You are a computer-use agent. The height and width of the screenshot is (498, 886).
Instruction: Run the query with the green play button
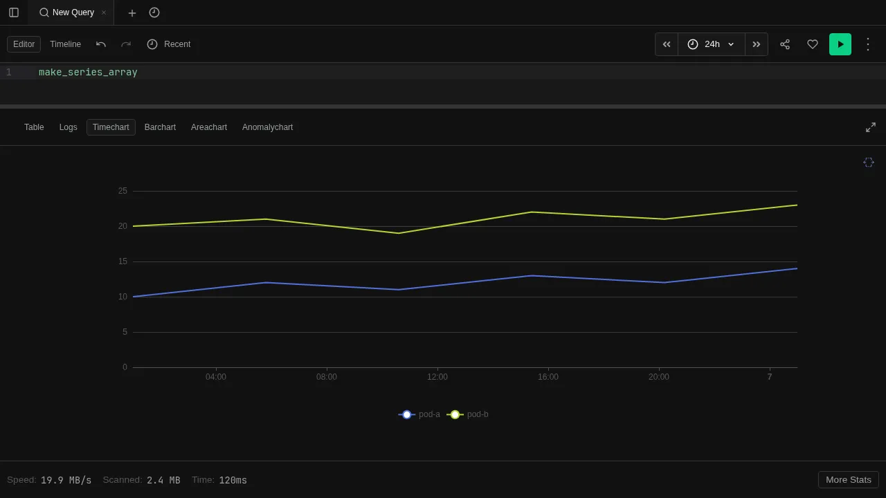(x=840, y=44)
